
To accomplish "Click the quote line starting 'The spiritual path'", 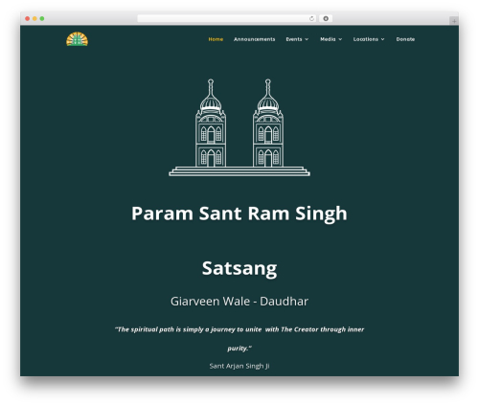I will (x=239, y=329).
